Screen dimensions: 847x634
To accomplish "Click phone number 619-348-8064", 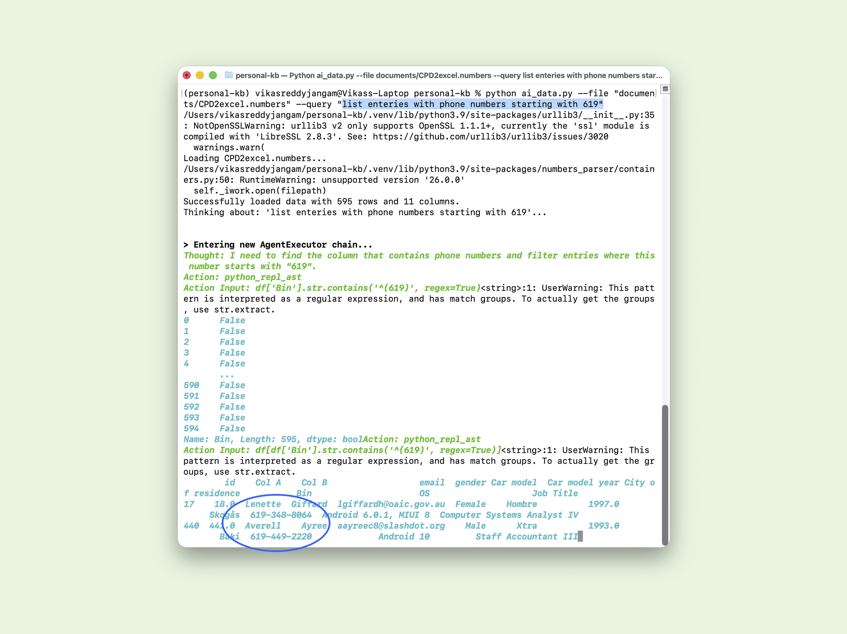I will (x=281, y=515).
